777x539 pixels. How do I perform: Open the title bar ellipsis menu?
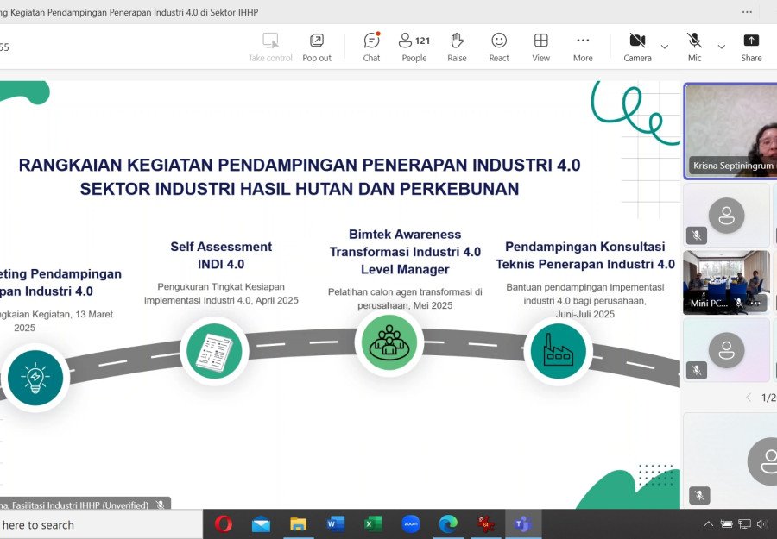pos(747,12)
